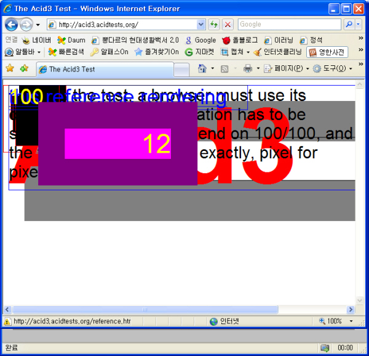Click the tray icon beside the 00:00 timer
Image resolution: width=369 pixels, height=356 pixels.
click(325, 348)
